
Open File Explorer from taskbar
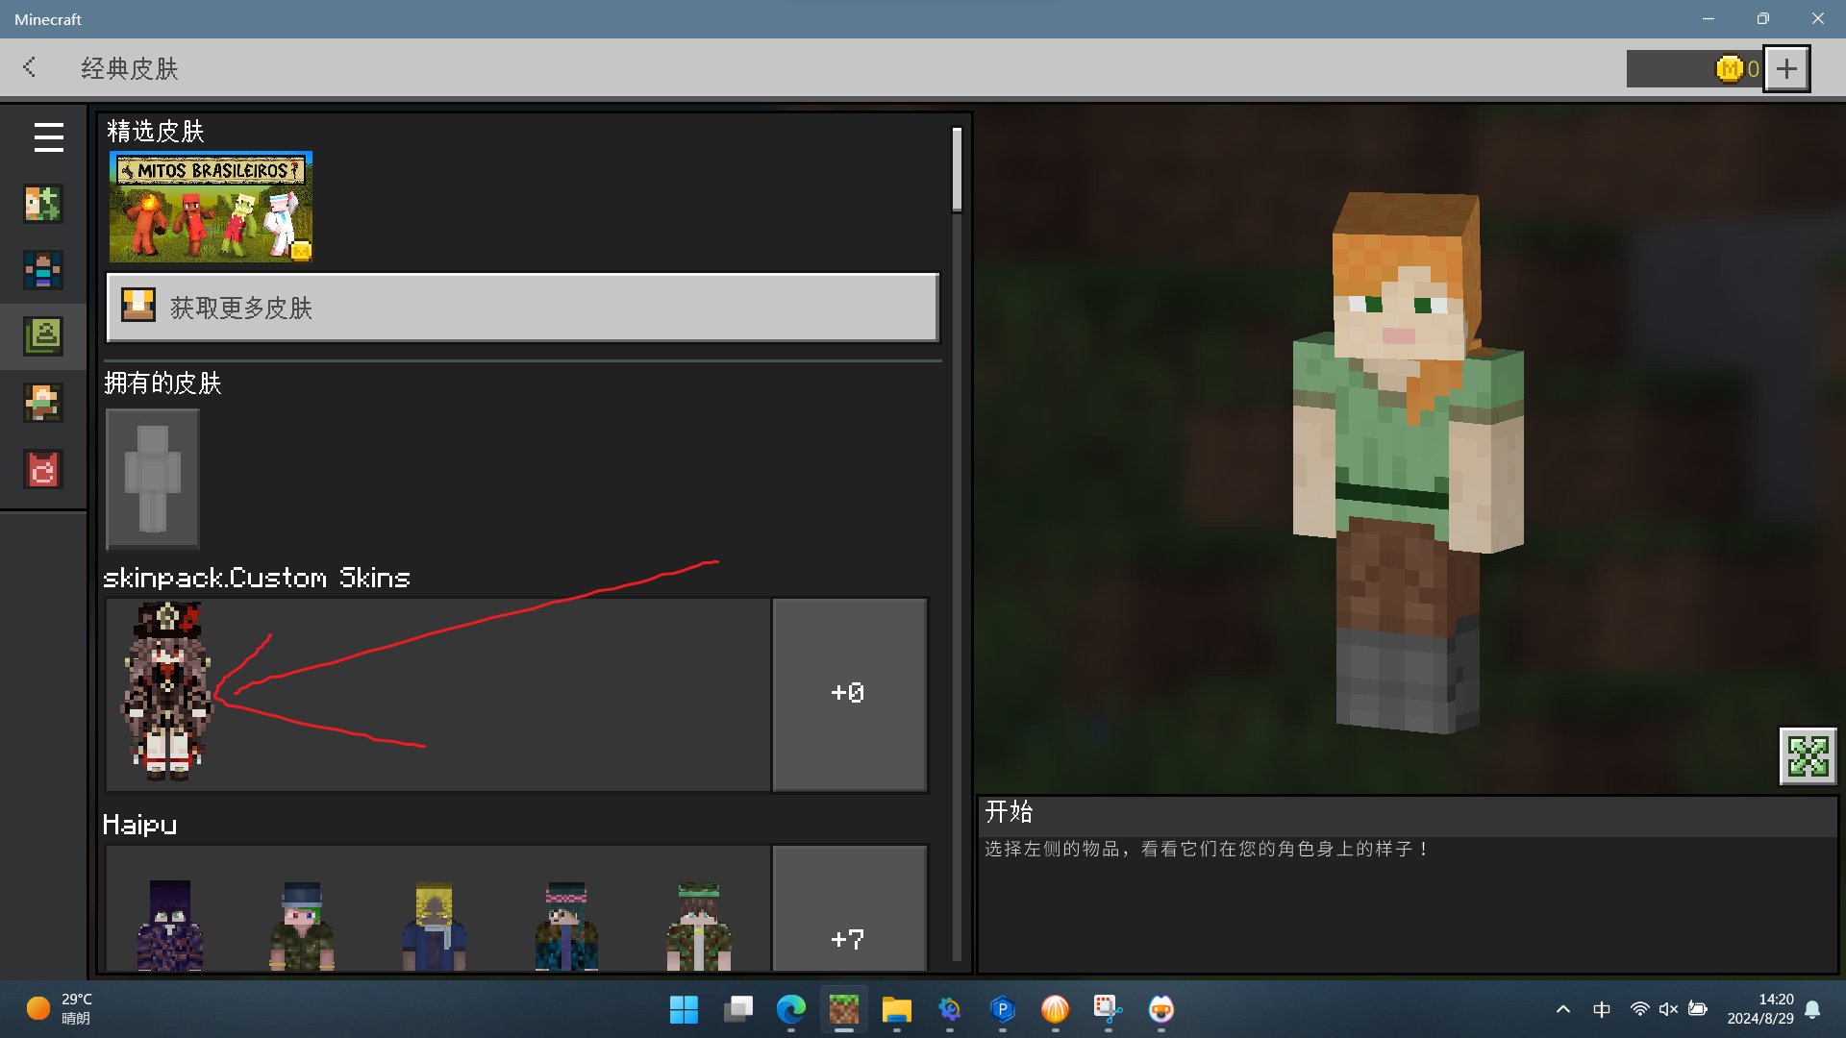pos(896,1009)
